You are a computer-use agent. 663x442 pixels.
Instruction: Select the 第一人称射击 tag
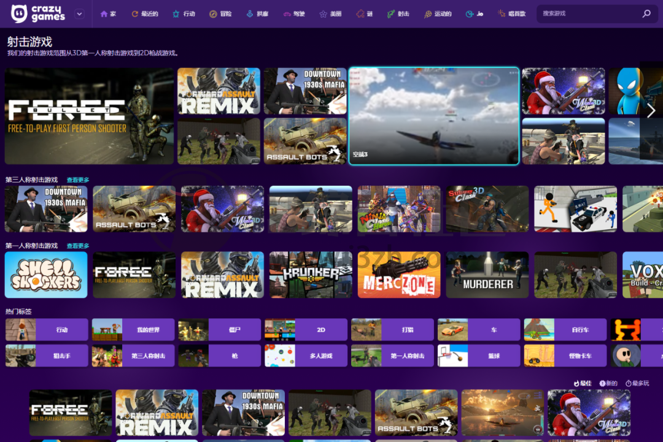pyautogui.click(x=392, y=356)
